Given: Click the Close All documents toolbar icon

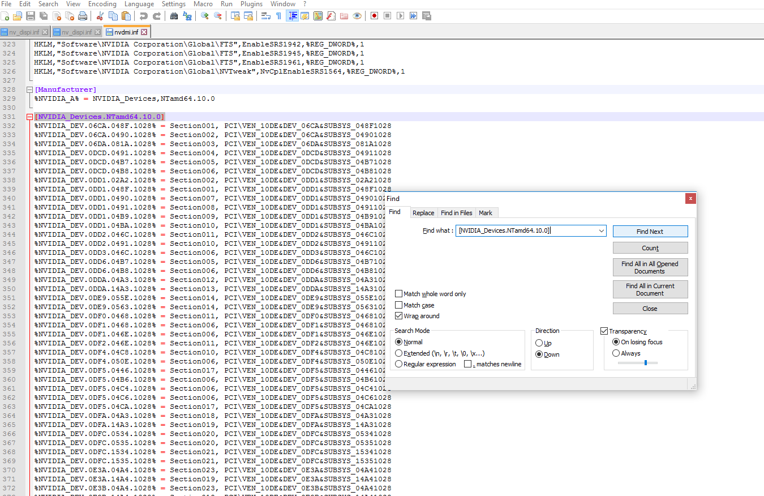Looking at the screenshot, I should coord(70,16).
